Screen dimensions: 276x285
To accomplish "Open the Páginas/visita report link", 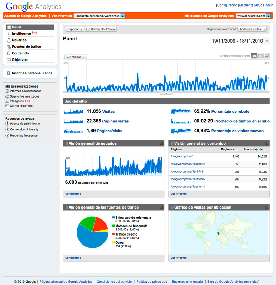I will 110,131.
